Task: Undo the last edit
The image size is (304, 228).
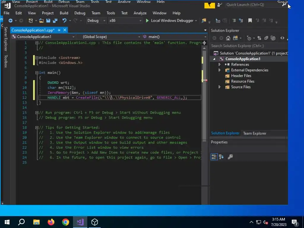Action: 64,20
